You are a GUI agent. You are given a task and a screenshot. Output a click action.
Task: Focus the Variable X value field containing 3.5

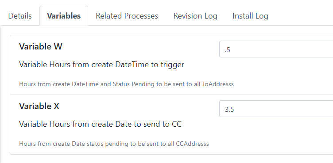pyautogui.click(x=276, y=109)
